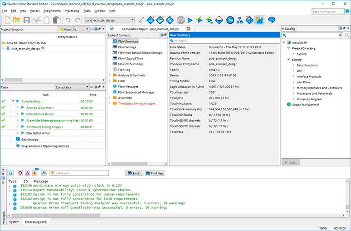
Task: Click the Redo arrow icon
Action: click(x=78, y=20)
